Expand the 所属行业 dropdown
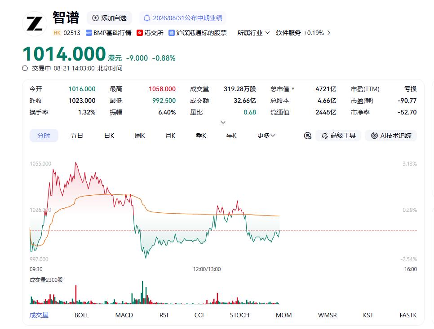The width and height of the screenshot is (434, 329). click(253, 33)
